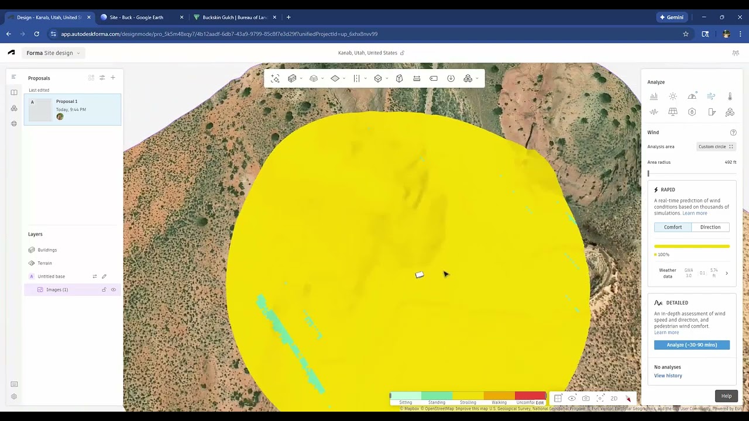Toggle the left panel hamburger menu
This screenshot has width=749, height=421.
(x=13, y=77)
